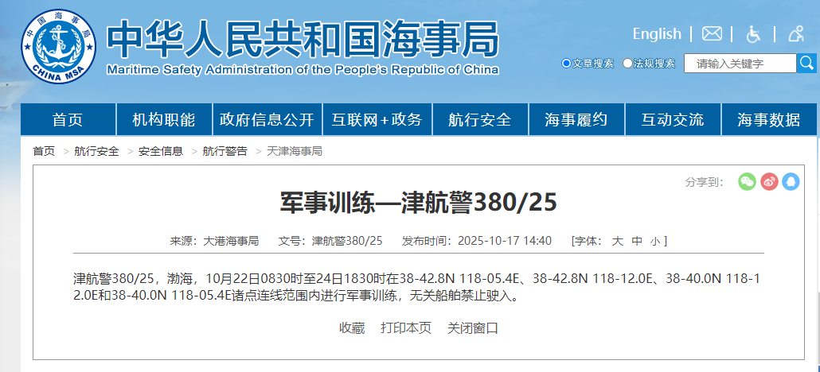Click the 收藏 bookmark link
820x372 pixels.
point(352,328)
